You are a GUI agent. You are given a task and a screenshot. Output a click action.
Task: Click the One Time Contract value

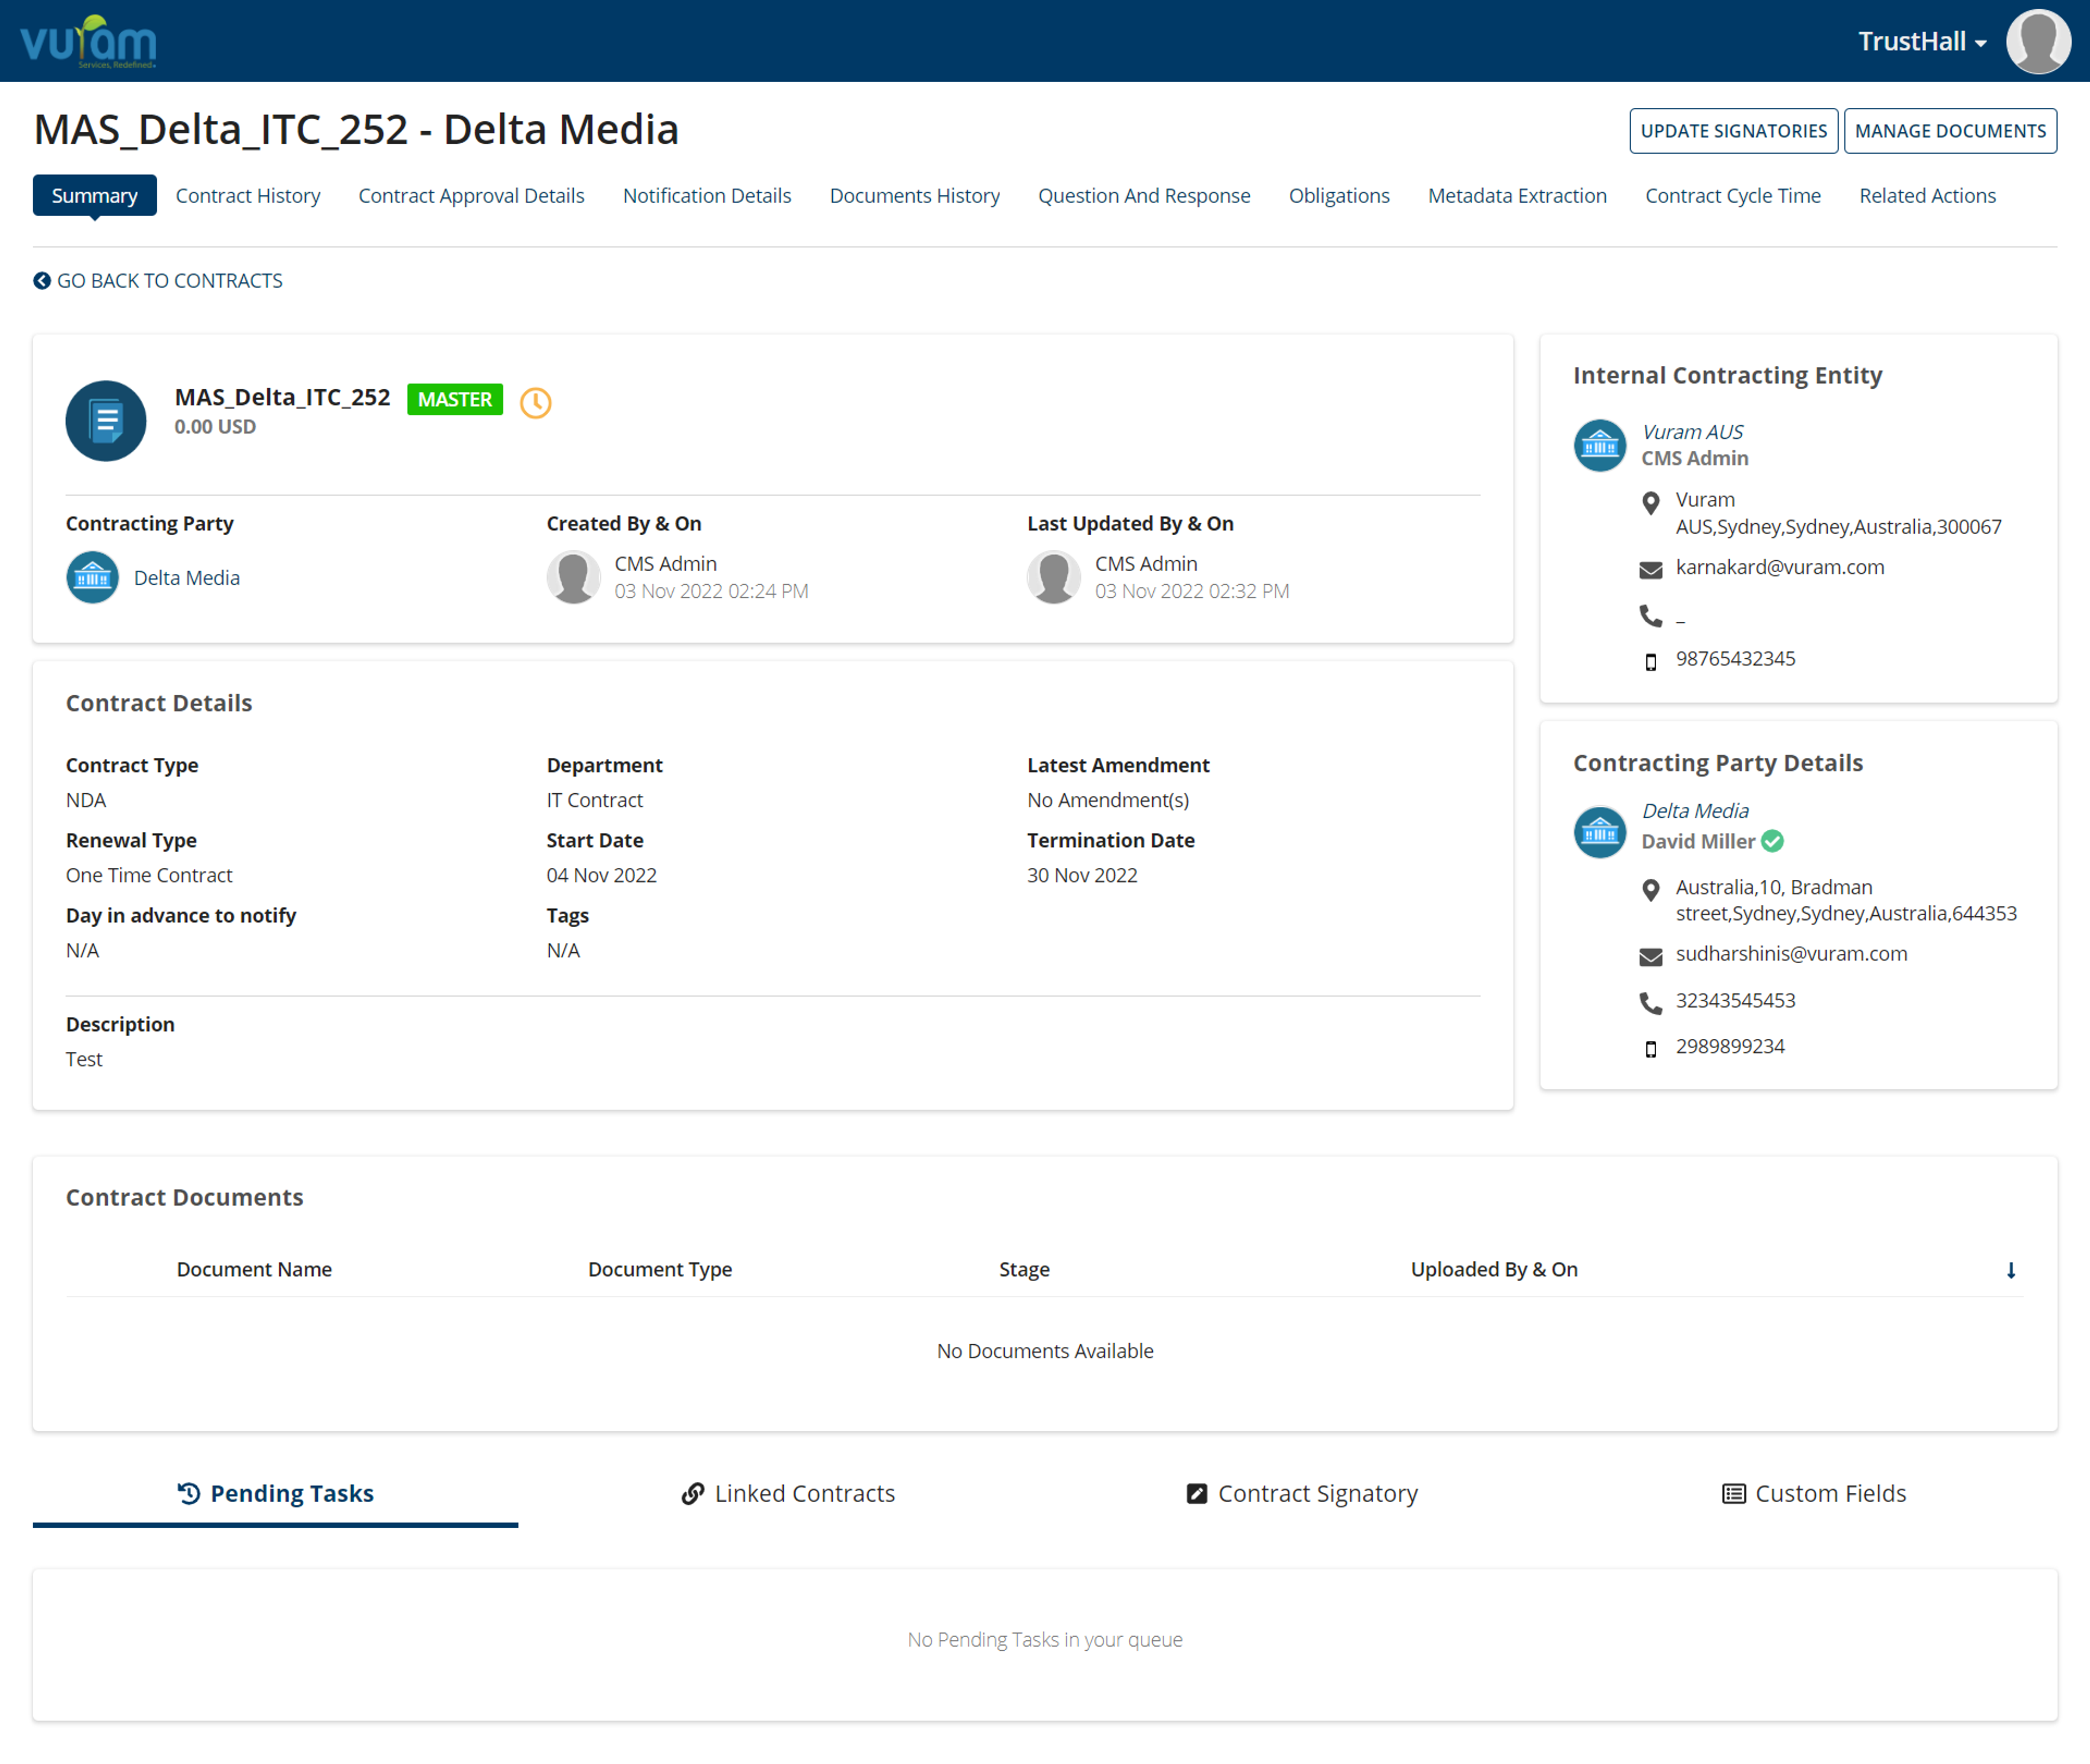pyautogui.click(x=149, y=875)
